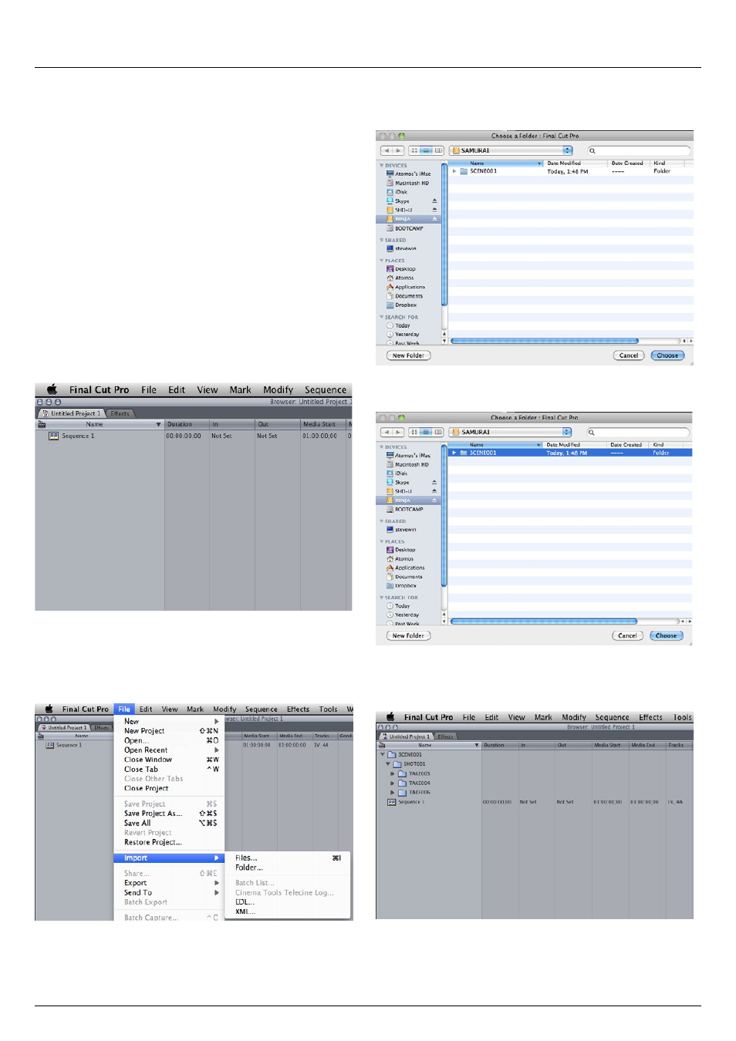The height and width of the screenshot is (1041, 736).
Task: Collapse the PLACES section in the lower folder dialog
Action: click(381, 541)
